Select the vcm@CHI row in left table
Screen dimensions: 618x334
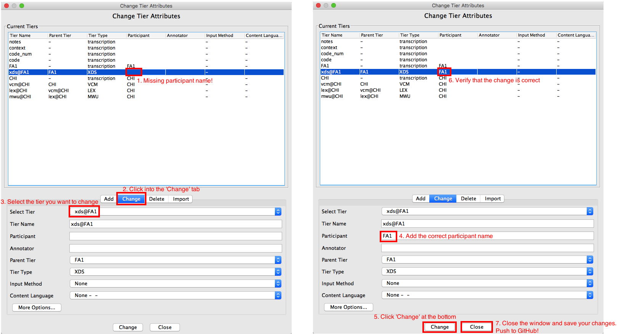[146, 85]
